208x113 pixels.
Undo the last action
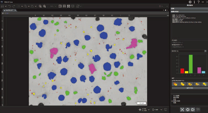pos(9,6)
